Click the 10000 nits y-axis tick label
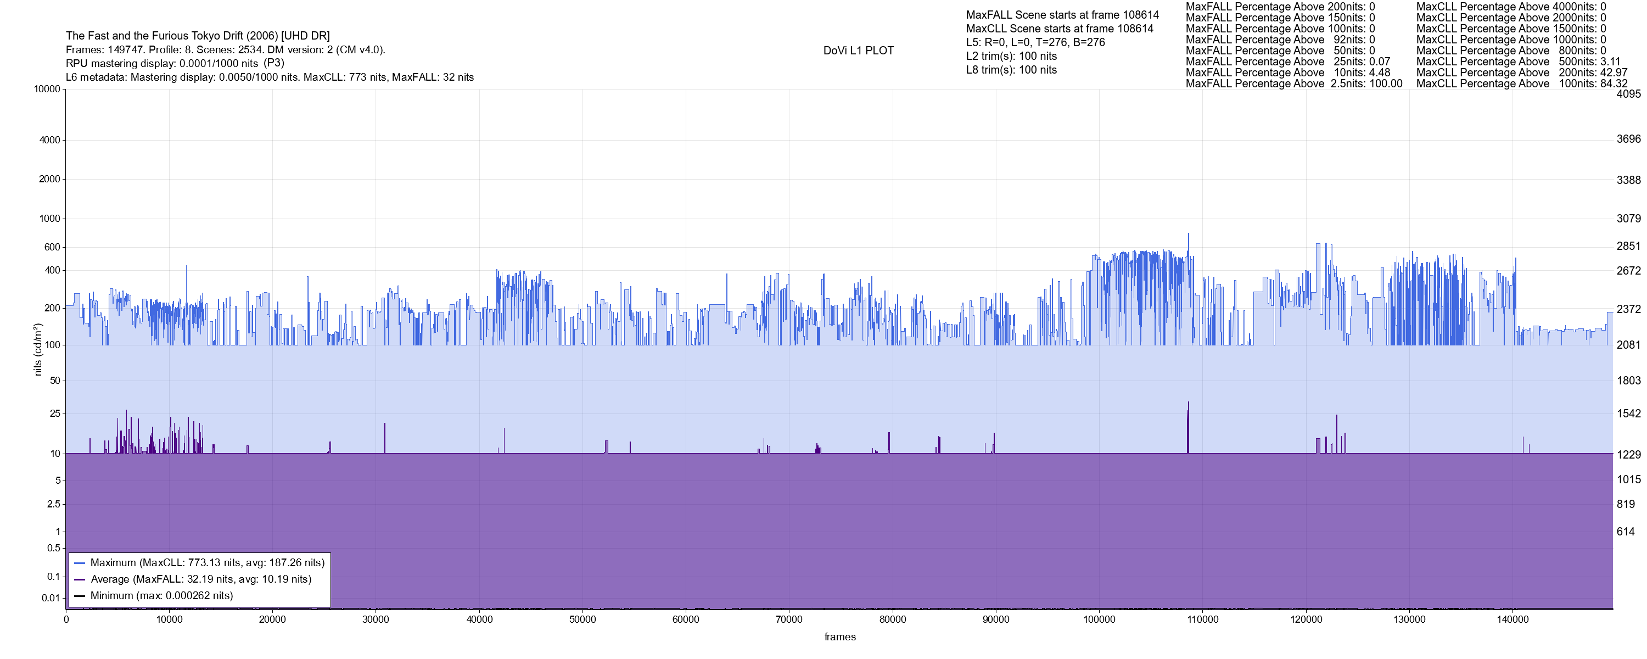The image size is (1647, 659). 47,90
